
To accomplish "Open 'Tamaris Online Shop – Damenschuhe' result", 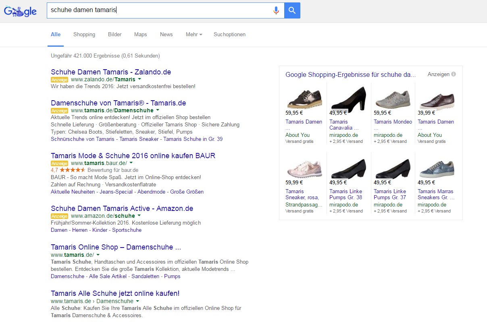I will point(116,247).
